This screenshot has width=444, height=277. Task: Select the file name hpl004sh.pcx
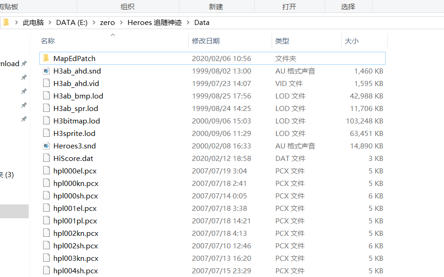76,271
